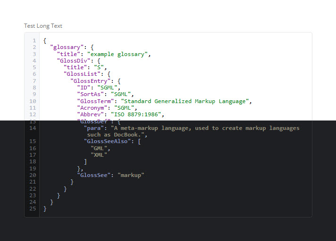Click the "Standard Generalized Markup Language" value
This screenshot has width=336, height=241.
click(185, 101)
